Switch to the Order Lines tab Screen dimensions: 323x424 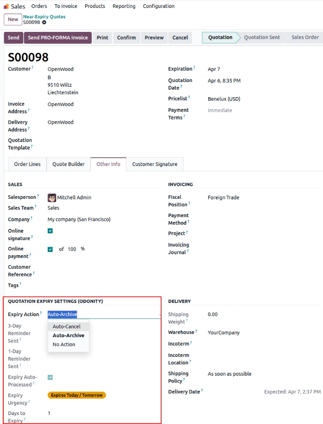(x=27, y=164)
